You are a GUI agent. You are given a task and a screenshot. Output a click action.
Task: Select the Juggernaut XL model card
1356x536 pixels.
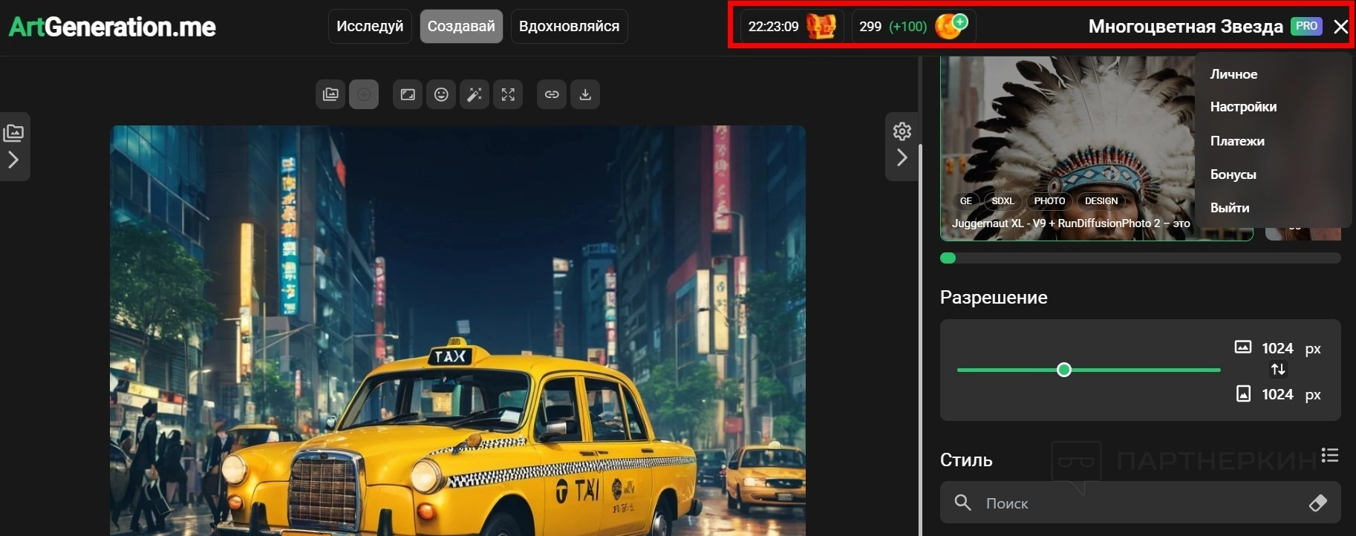pos(1096,148)
